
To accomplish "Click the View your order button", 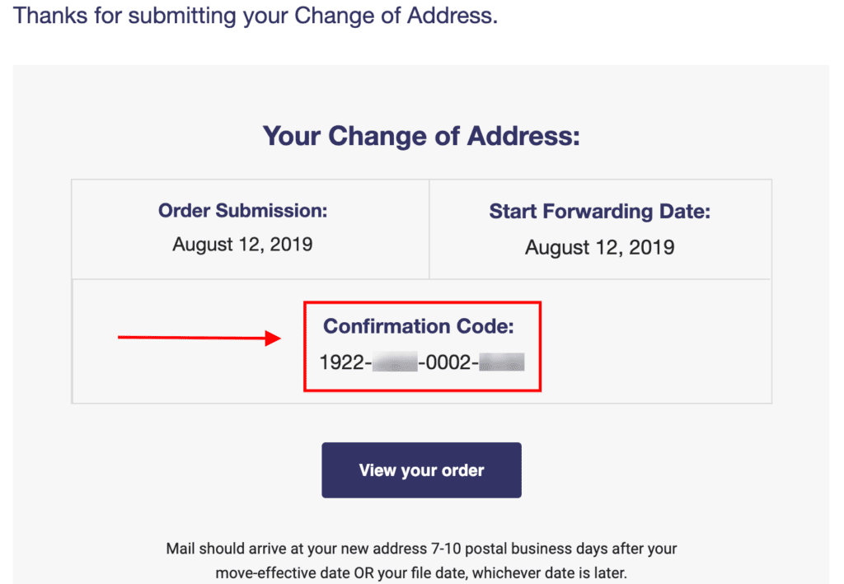I will click(421, 470).
